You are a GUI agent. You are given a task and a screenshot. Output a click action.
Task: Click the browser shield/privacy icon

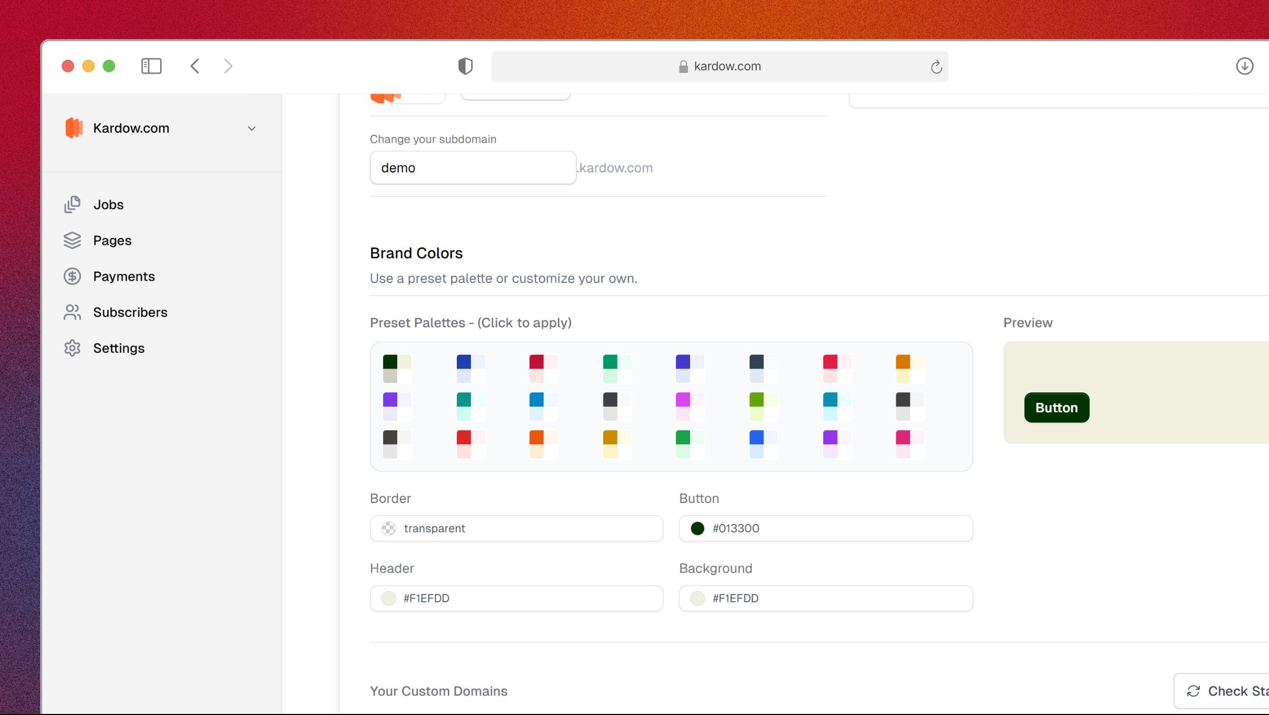(x=465, y=66)
